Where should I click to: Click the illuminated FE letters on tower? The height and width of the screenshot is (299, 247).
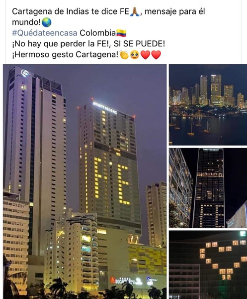tap(112, 180)
